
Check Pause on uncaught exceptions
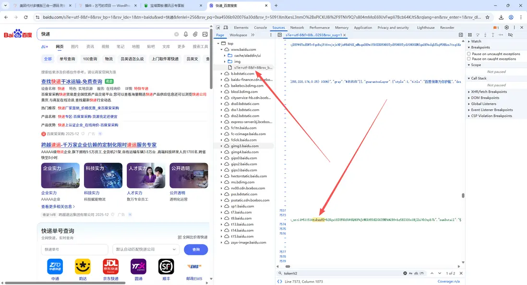pos(469,54)
